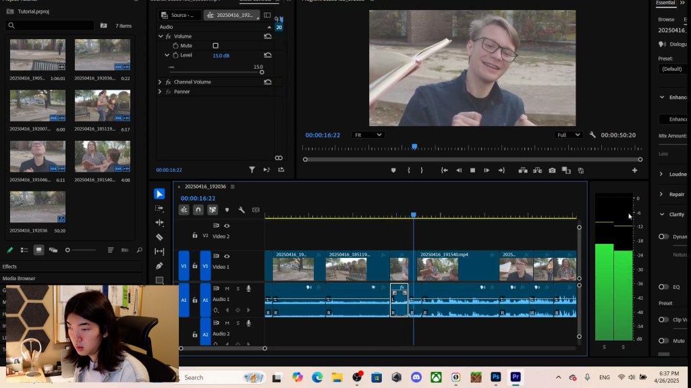Screen dimensions: 691x388
Task: Select the Pen tool in the timeline toolbar
Action: point(159,266)
